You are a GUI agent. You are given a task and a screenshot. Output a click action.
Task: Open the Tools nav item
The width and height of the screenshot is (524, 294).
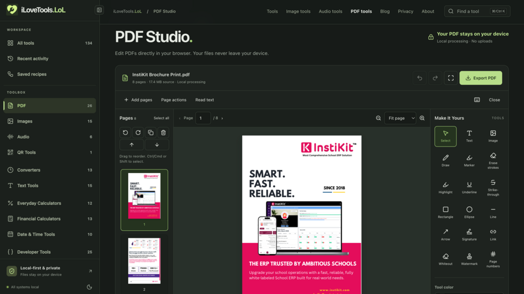[272, 11]
